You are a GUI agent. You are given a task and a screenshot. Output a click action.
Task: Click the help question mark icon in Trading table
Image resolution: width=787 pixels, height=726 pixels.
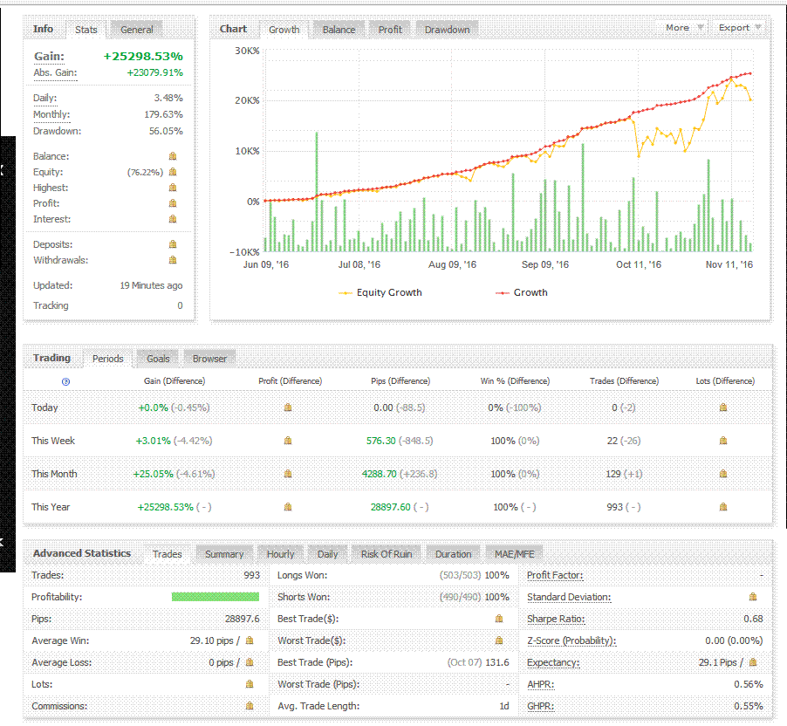[66, 381]
